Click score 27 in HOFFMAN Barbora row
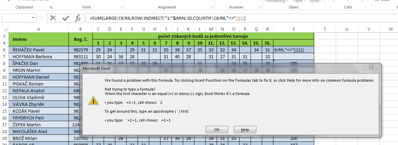The image size is (398, 145). tap(222, 57)
